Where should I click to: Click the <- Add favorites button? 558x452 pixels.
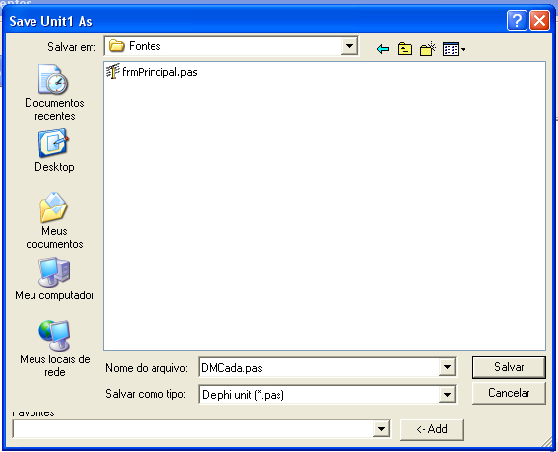431,429
